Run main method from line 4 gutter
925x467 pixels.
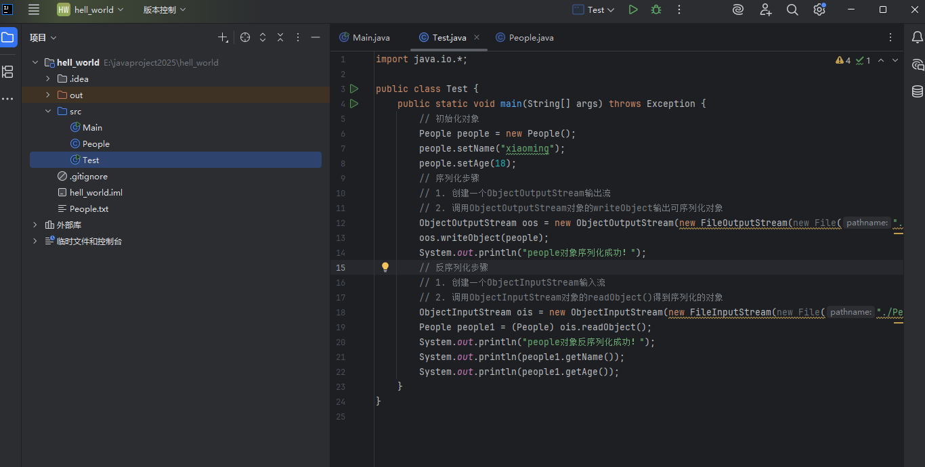354,104
